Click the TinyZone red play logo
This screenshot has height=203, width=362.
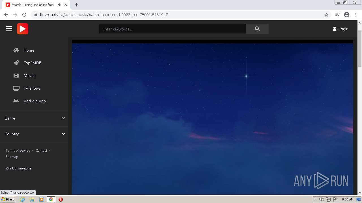coord(23,29)
